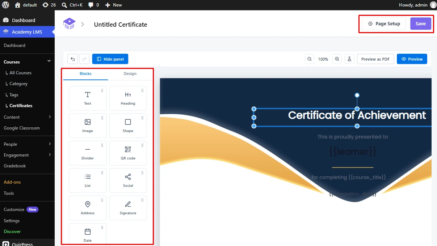Open Settings in Academy LMS menu
The image size is (437, 246).
12,221
